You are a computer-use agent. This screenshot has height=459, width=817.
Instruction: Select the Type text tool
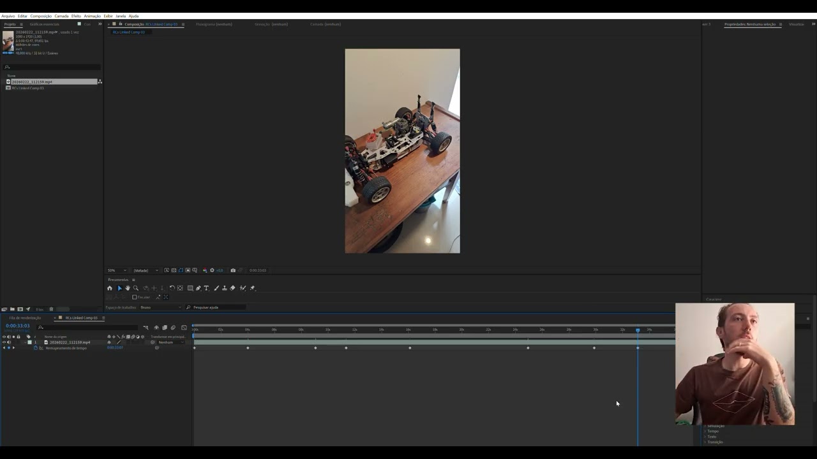tap(206, 288)
